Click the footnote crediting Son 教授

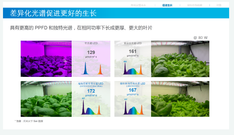(x=29, y=121)
